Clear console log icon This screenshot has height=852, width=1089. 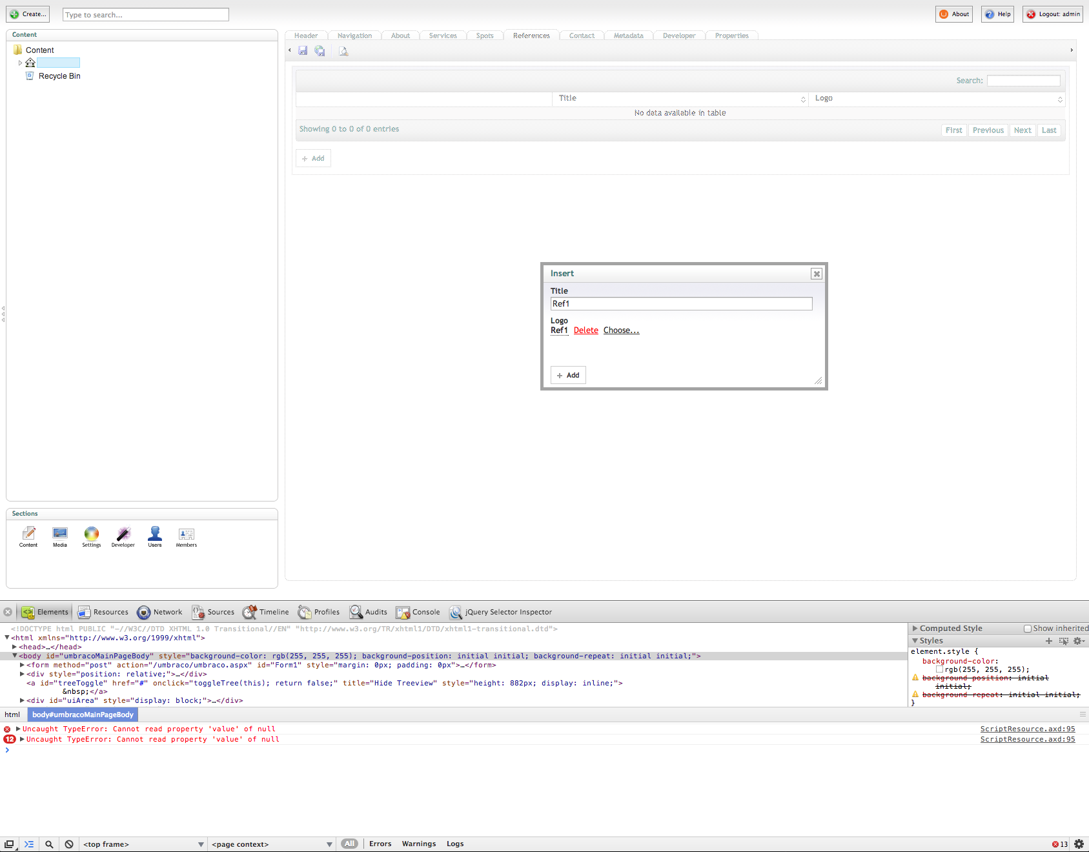(69, 844)
